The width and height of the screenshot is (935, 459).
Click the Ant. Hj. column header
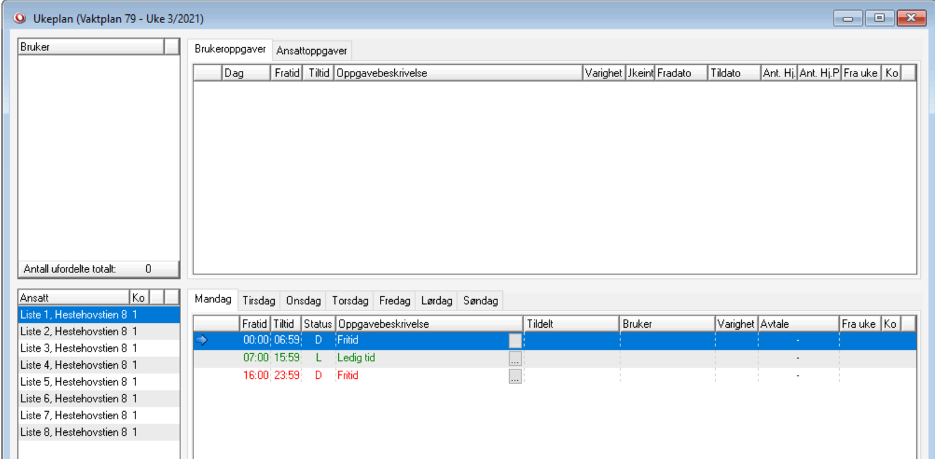(780, 73)
